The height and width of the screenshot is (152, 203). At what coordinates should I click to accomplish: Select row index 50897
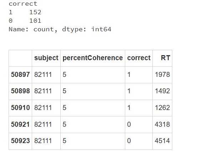[x=20, y=74]
